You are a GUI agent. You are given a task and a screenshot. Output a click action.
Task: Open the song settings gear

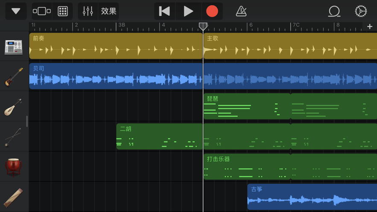(361, 11)
